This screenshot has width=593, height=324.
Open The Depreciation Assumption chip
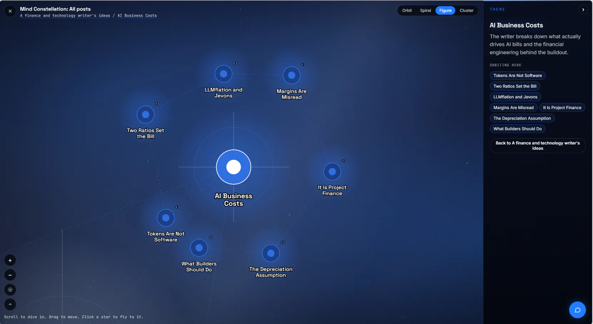point(522,118)
